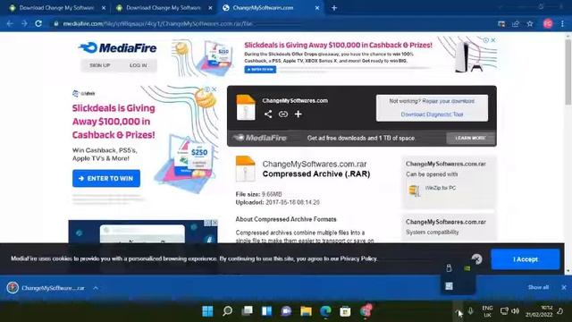Screen dimensions: 572x322
Task: Click the plus icon to save the file
Action: [x=298, y=114]
